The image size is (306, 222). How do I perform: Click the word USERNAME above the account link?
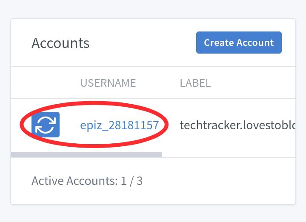pos(108,83)
